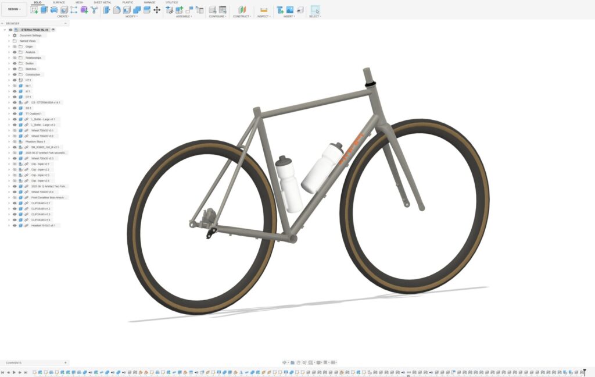
Task: Play the timeline history
Action: (x=14, y=372)
